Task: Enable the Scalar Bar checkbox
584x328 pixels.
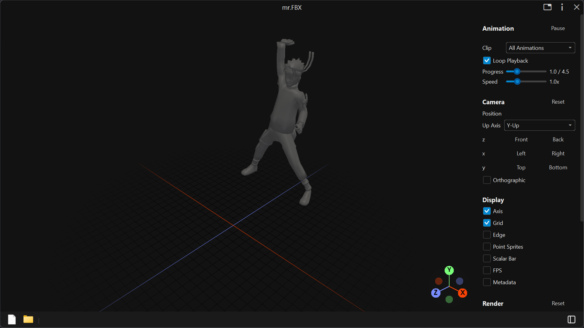Action: click(x=487, y=258)
